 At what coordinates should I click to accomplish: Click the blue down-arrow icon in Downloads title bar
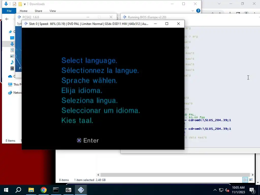[x=6, y=4]
